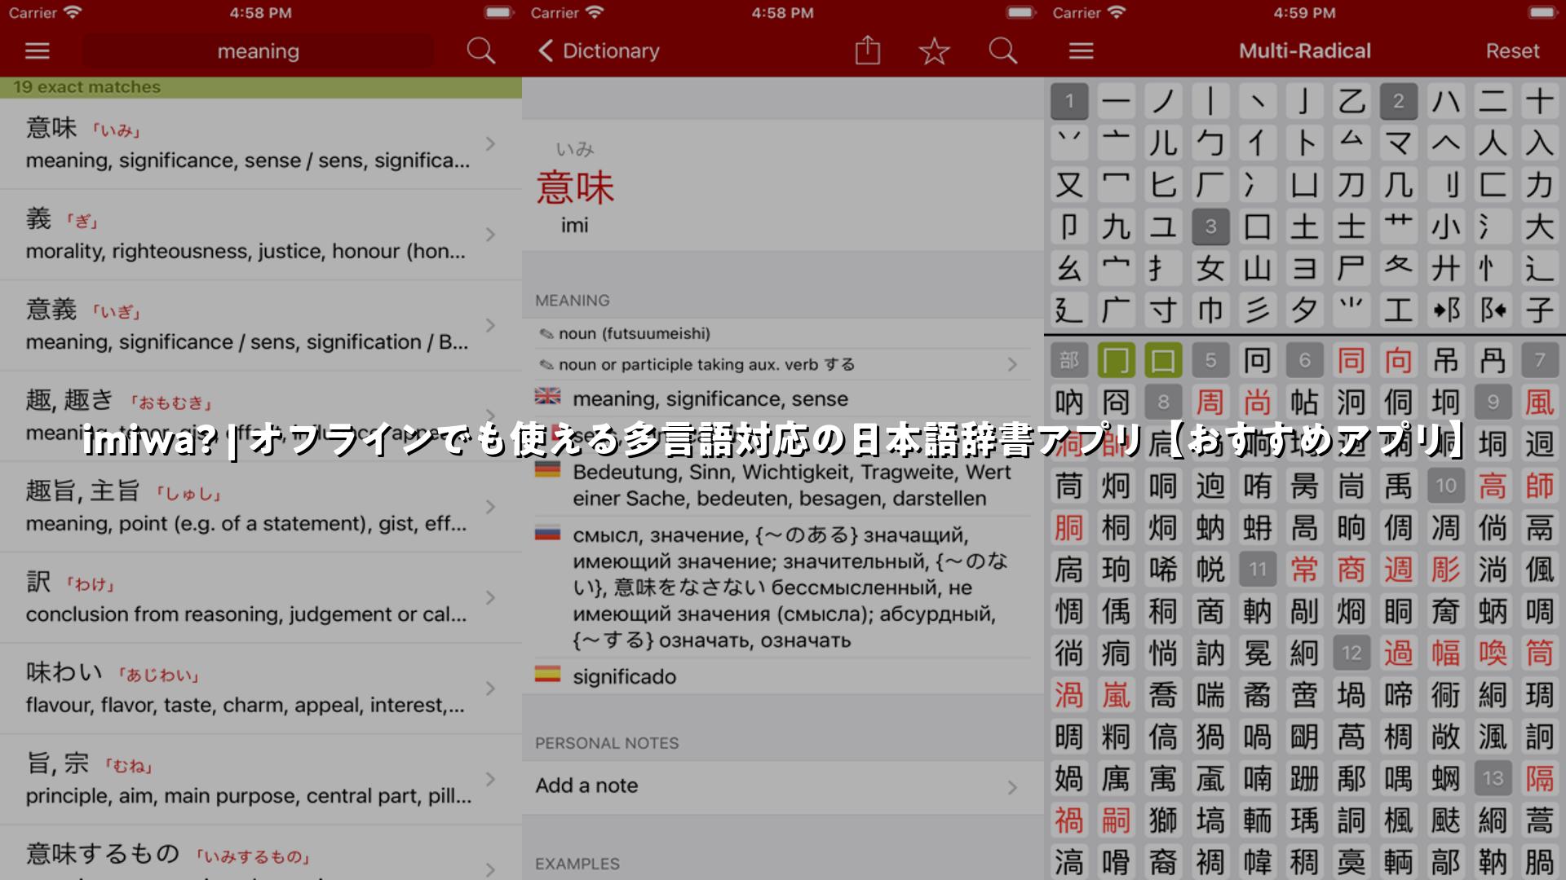The image size is (1566, 880).
Task: Select radical 十
Action: click(x=1540, y=101)
